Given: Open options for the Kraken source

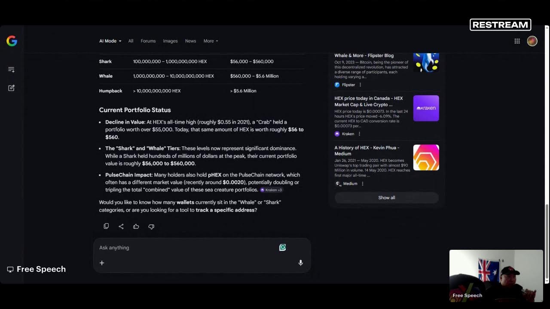Looking at the screenshot, I should tap(359, 134).
